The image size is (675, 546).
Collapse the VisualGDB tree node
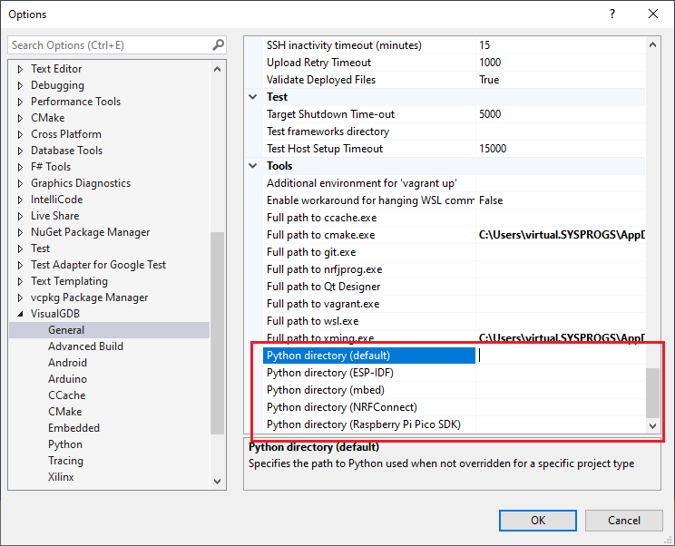pos(22,314)
